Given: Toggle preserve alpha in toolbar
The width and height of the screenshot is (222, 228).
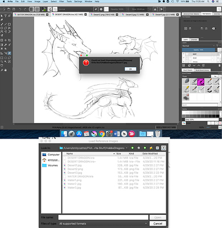Looking at the screenshot, I should click(101, 9).
